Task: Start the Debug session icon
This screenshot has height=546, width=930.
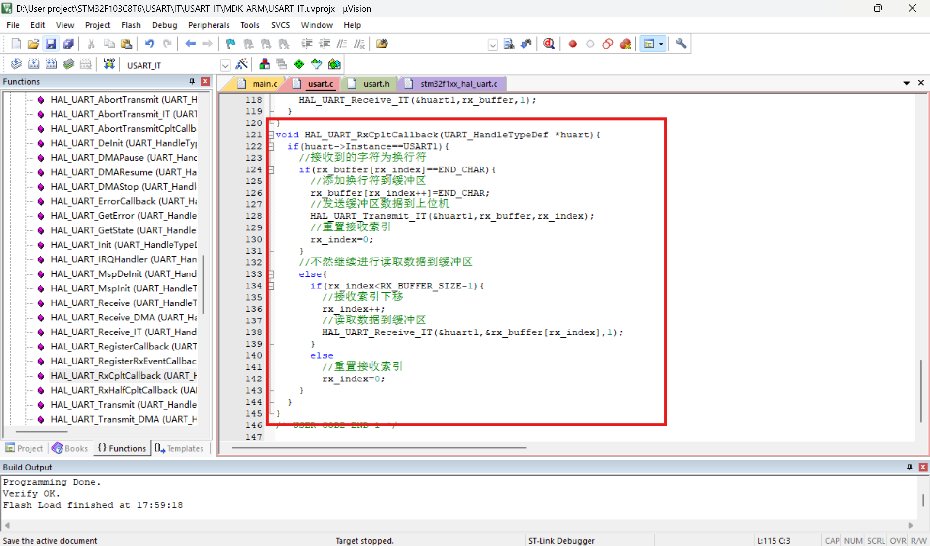Action: [549, 44]
